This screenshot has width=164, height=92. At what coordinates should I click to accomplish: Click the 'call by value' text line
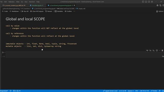click(x=13, y=26)
